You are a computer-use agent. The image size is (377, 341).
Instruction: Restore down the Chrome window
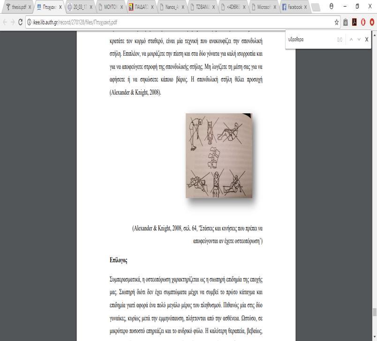[x=357, y=6]
